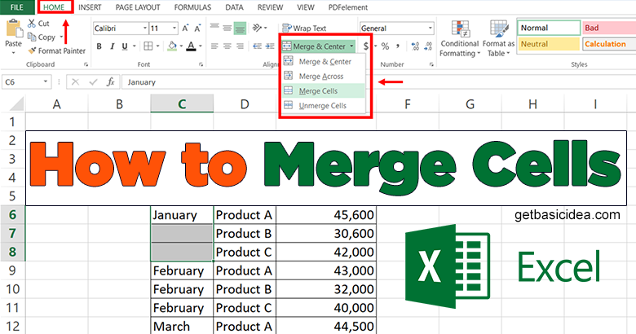Expand the Underline style arrow
This screenshot has height=334, width=636.
[x=134, y=46]
